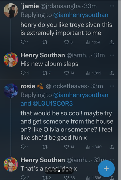Reply to jamie's tweet about Troye Sivan
The width and height of the screenshot is (121, 180).
25,42
